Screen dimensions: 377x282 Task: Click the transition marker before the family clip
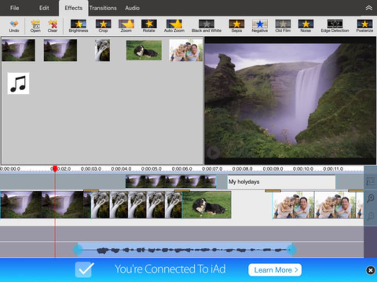(273, 191)
